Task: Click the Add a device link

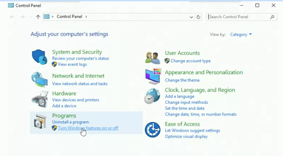Action: (64, 106)
